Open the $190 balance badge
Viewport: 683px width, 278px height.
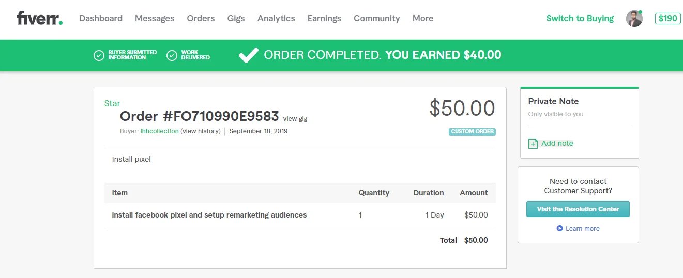coord(667,19)
